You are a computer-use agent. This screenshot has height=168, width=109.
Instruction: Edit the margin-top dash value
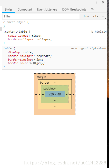tap(55, 77)
